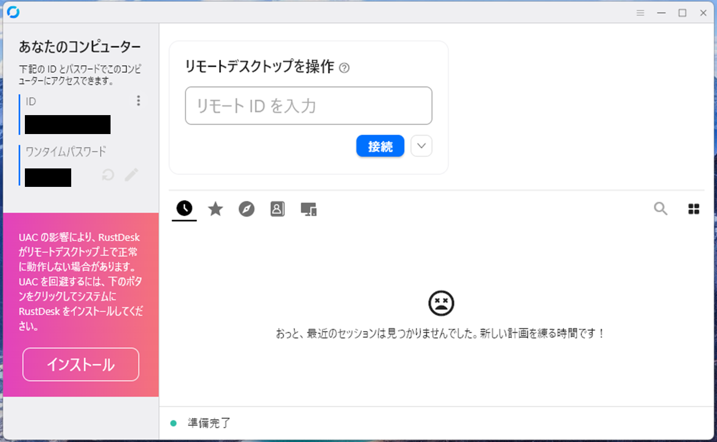Click the masked one-time password value

click(48, 177)
